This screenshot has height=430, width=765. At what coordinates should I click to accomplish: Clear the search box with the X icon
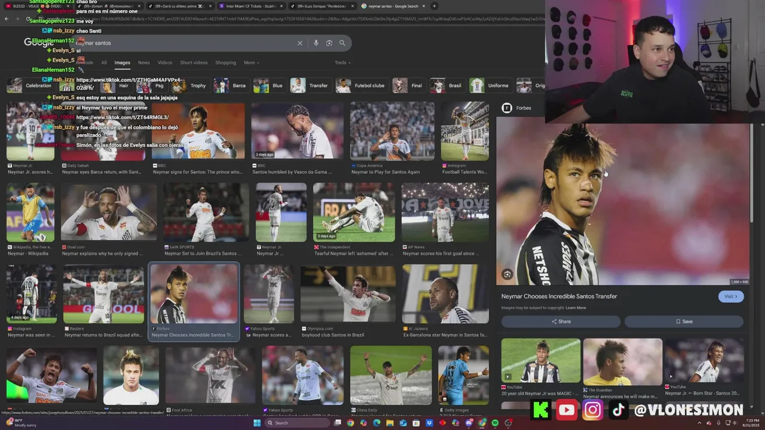pos(300,43)
